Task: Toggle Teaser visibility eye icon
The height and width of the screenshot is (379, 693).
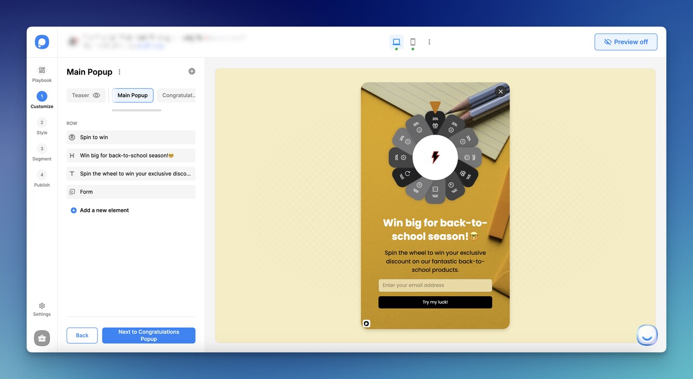Action: point(96,95)
